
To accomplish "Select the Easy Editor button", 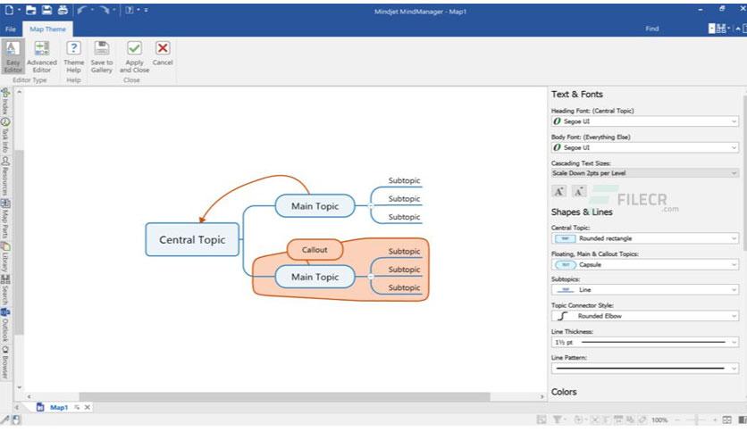I will point(13,56).
